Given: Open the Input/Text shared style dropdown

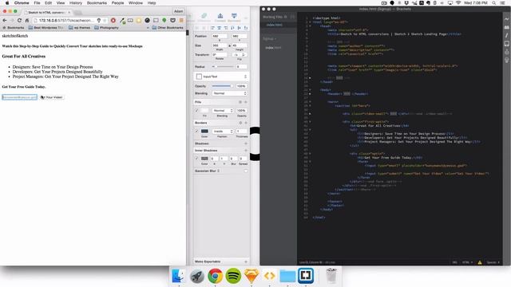Looking at the screenshot, I should [221, 77].
